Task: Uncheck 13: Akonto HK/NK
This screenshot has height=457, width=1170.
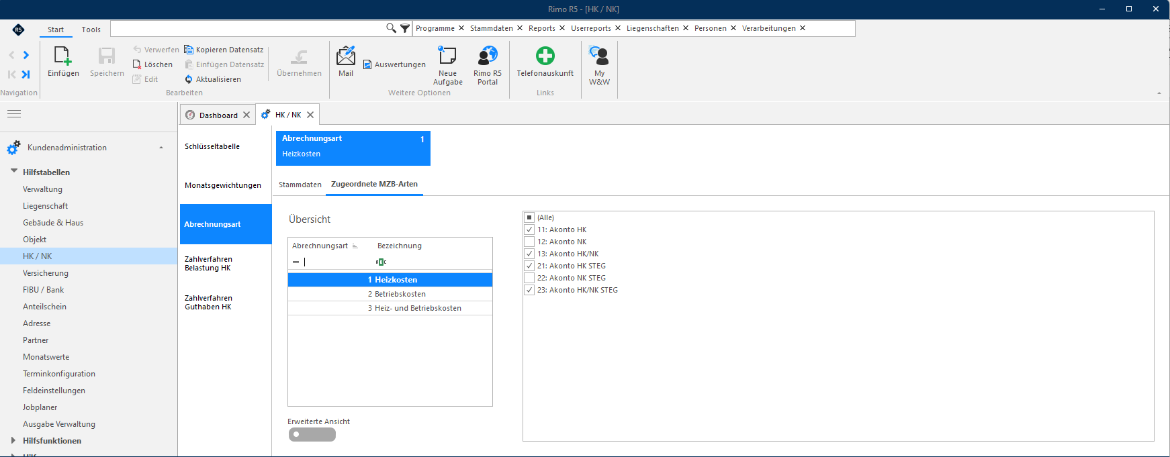Action: (529, 254)
